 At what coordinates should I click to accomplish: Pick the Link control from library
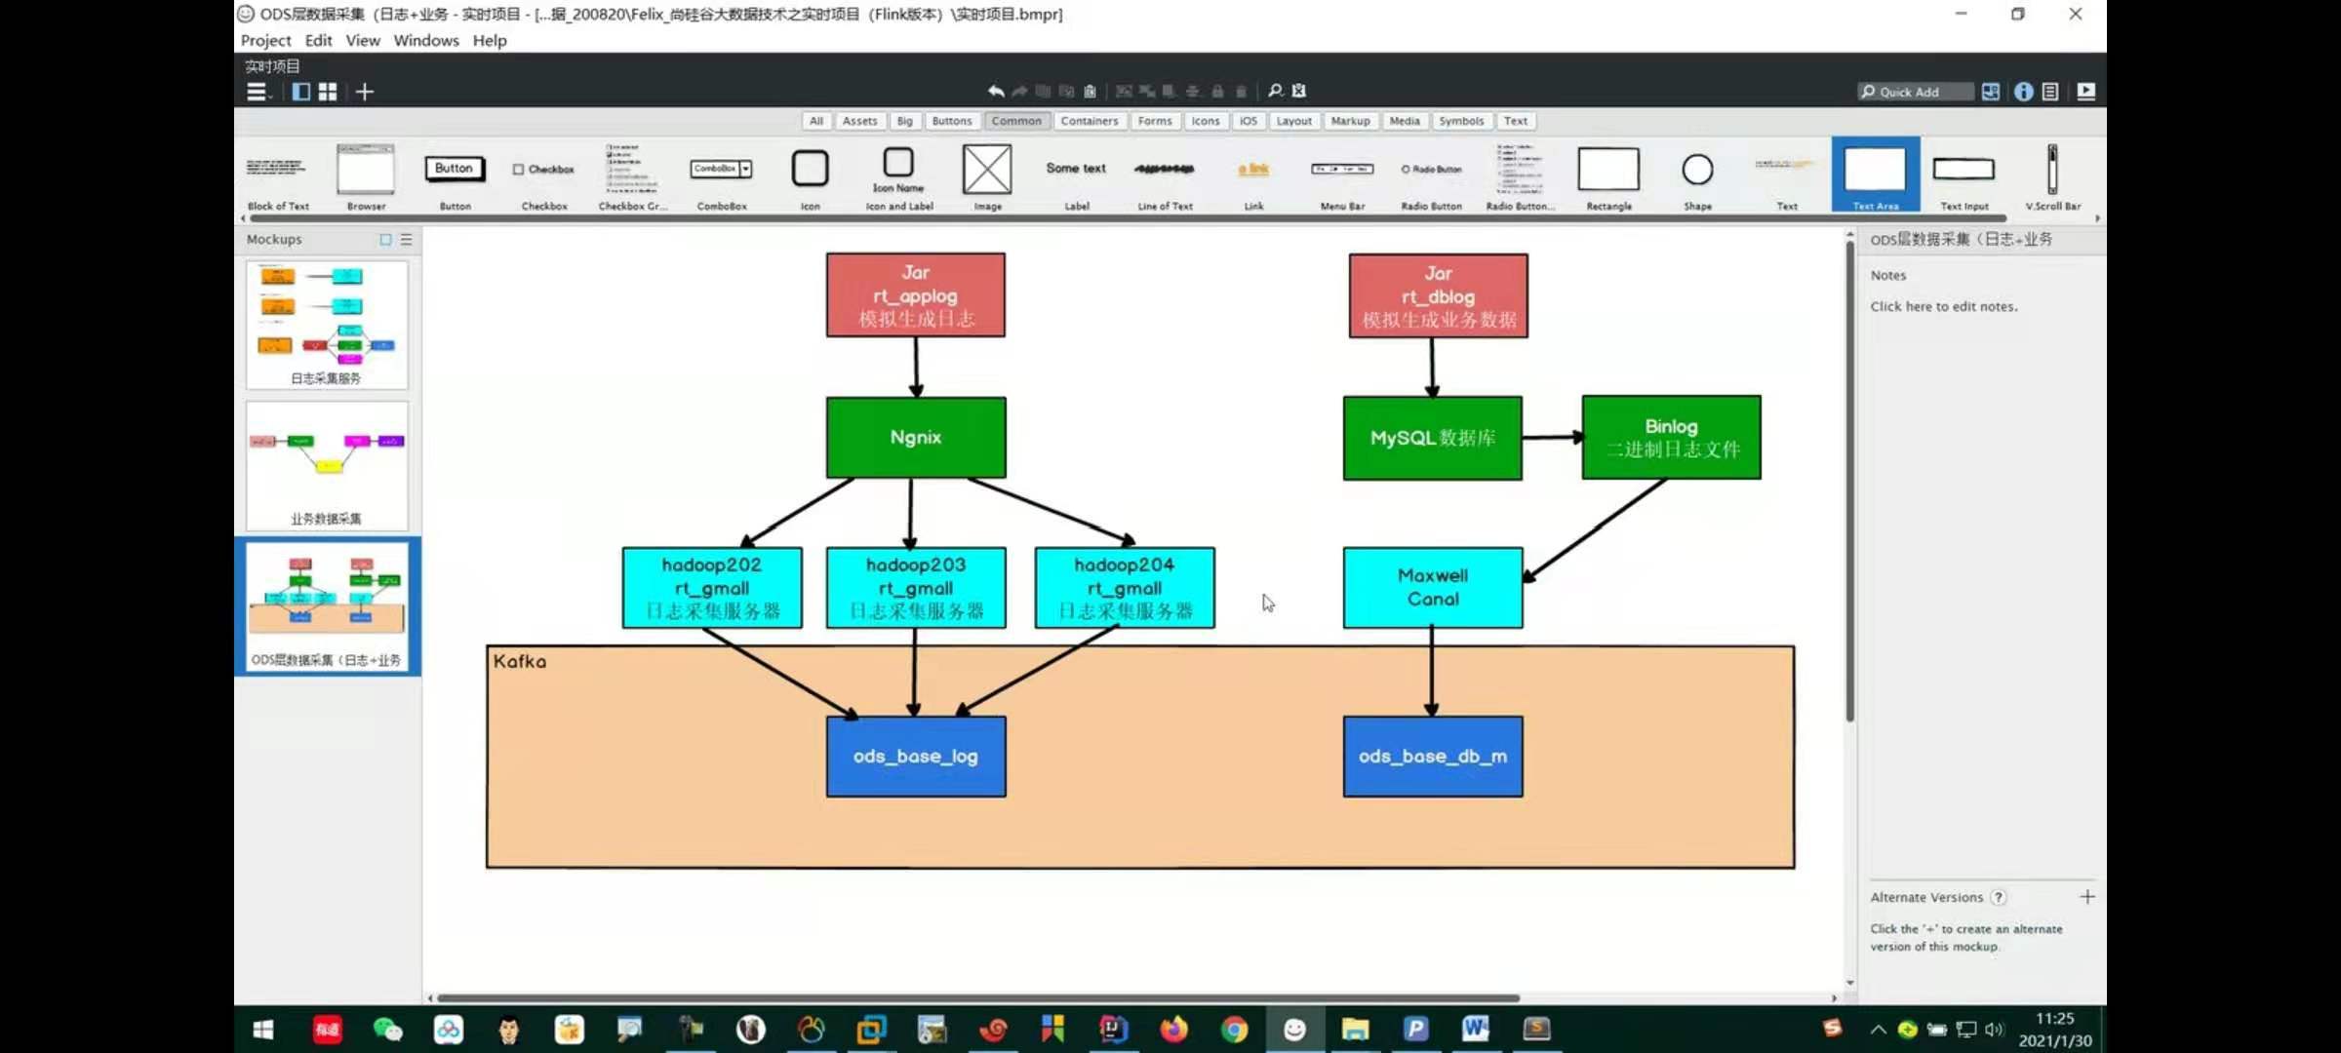pos(1253,176)
